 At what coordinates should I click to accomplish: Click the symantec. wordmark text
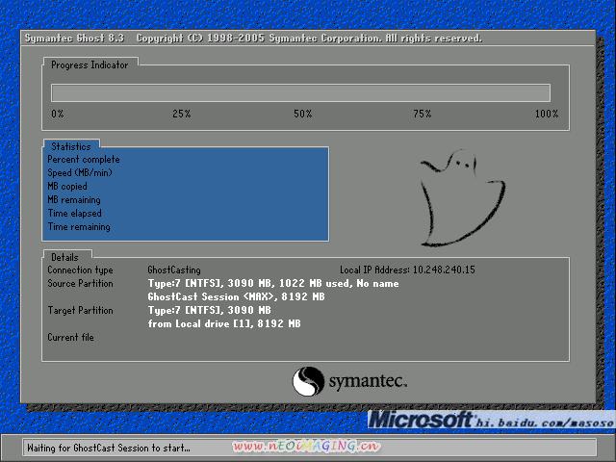tap(368, 381)
